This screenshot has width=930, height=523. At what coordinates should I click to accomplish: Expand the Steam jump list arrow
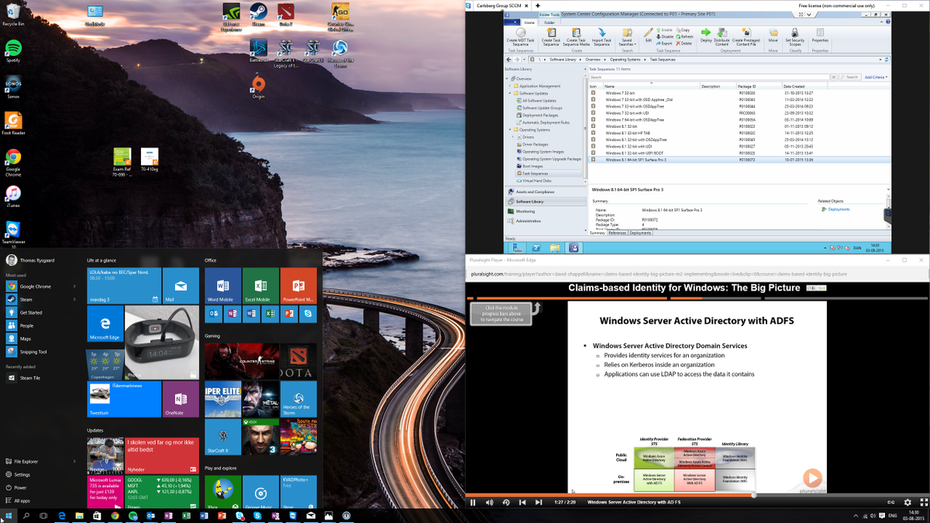(x=75, y=299)
